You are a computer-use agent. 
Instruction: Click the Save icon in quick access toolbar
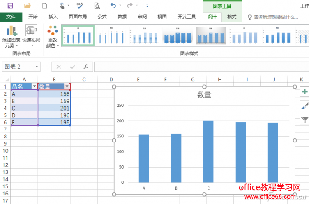(x=10, y=5)
